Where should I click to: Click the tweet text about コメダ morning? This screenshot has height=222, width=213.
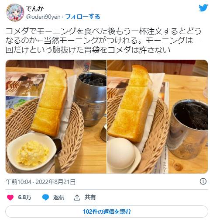click(103, 41)
